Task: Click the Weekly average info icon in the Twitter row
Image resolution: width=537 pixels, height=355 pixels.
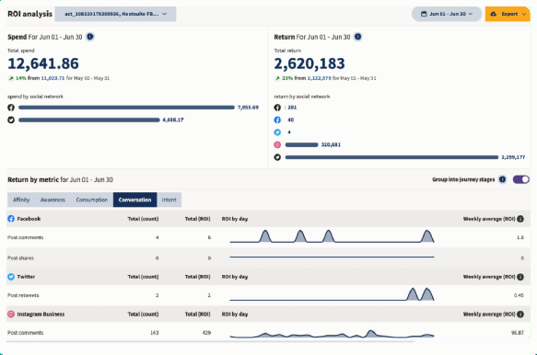Action: (x=520, y=277)
